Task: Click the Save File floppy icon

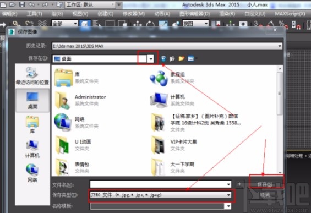Action: pyautogui.click(x=22, y=4)
